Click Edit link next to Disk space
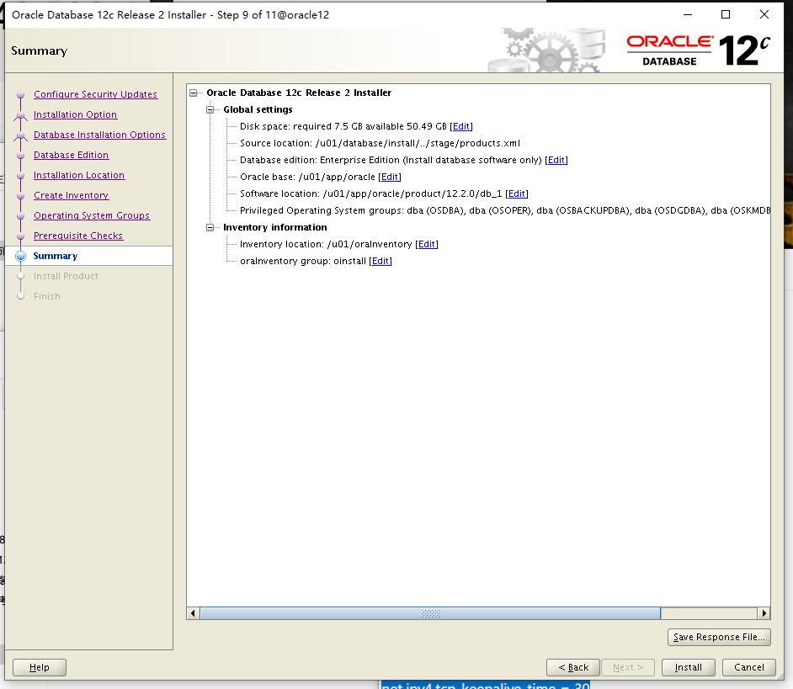 pos(461,127)
